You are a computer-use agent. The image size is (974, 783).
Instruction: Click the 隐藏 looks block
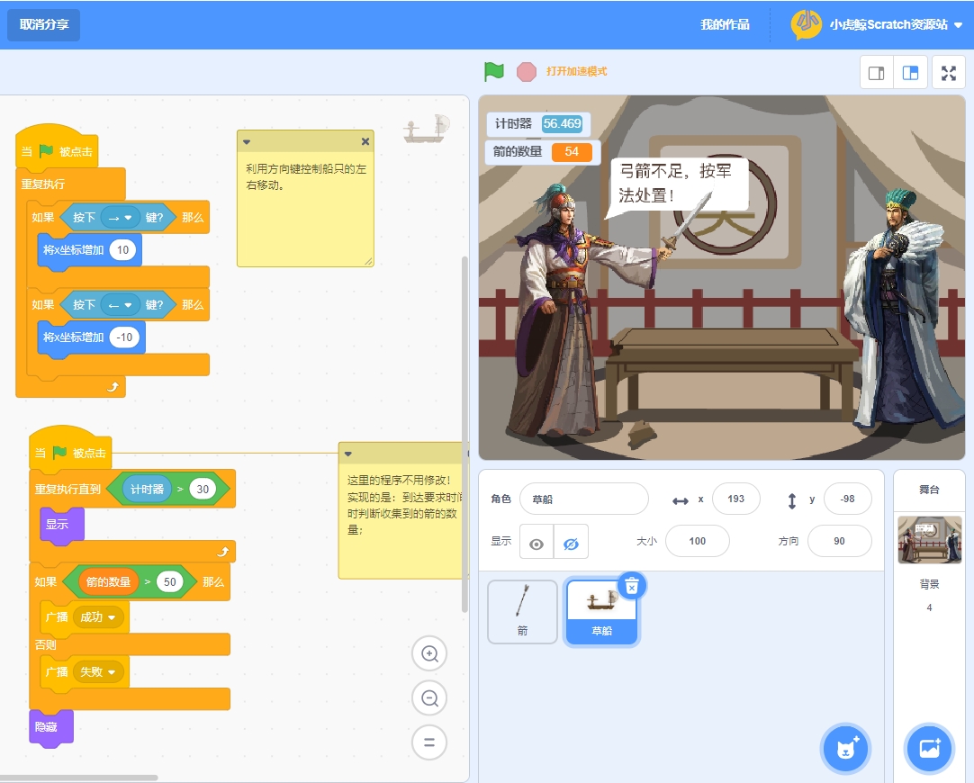tap(51, 727)
